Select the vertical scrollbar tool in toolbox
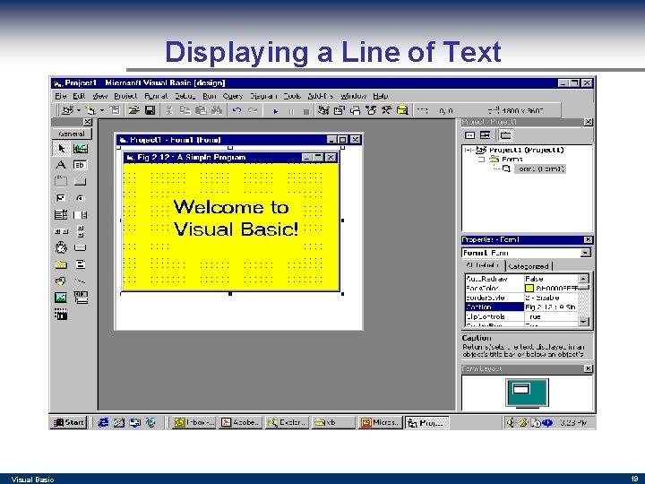Screen dimensions: 645x484 pyautogui.click(x=81, y=231)
